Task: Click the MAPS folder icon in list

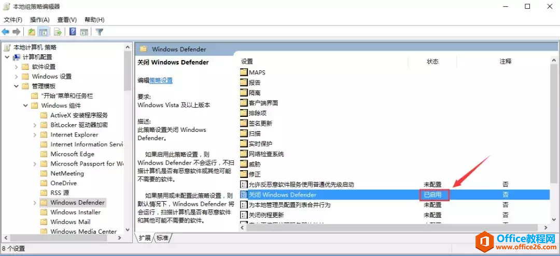Action: tap(244, 72)
